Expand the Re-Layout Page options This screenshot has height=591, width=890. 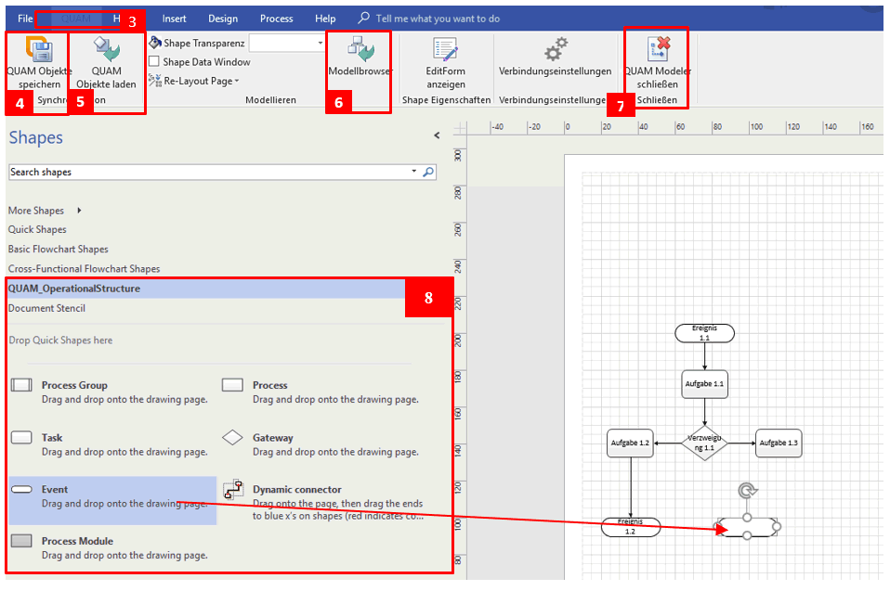[x=235, y=80]
